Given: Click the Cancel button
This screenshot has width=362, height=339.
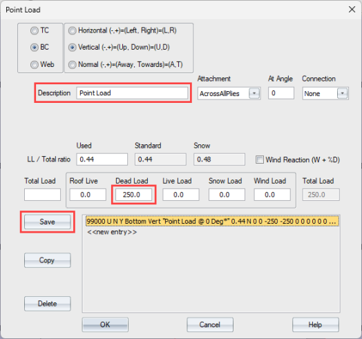Looking at the screenshot, I should 210,325.
